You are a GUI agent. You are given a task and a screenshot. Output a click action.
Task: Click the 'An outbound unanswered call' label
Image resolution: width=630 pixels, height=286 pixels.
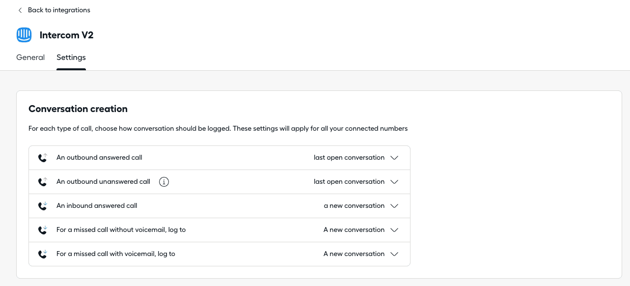(103, 182)
